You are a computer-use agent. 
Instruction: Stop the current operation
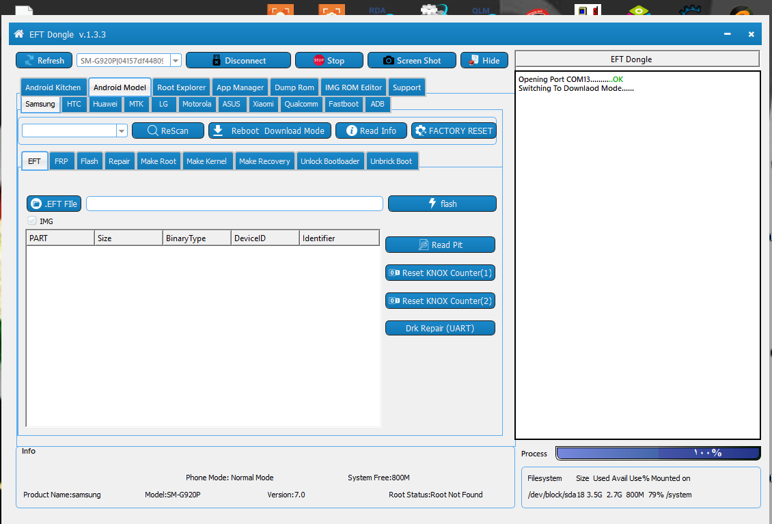click(329, 60)
